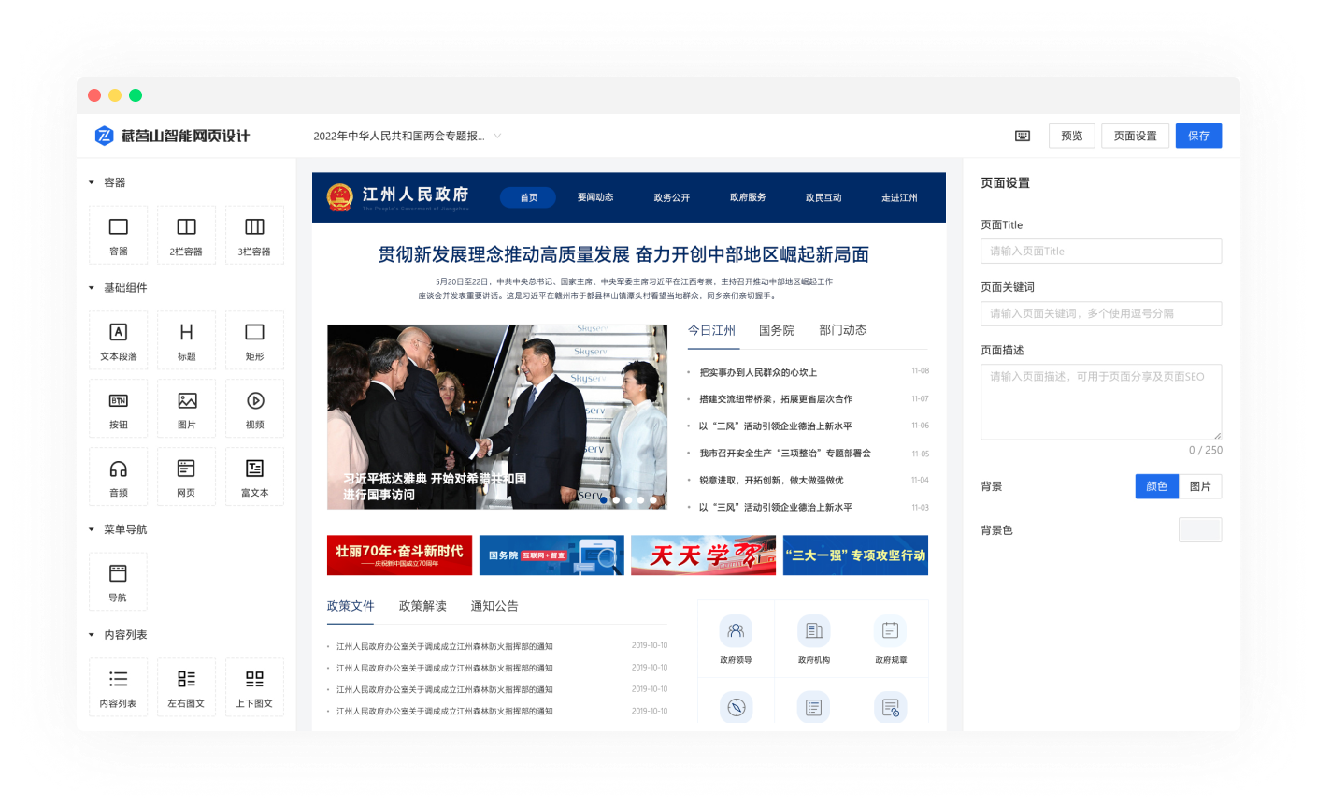Click the 保存 save button
Screen dimensions: 1317x808
pos(1198,136)
